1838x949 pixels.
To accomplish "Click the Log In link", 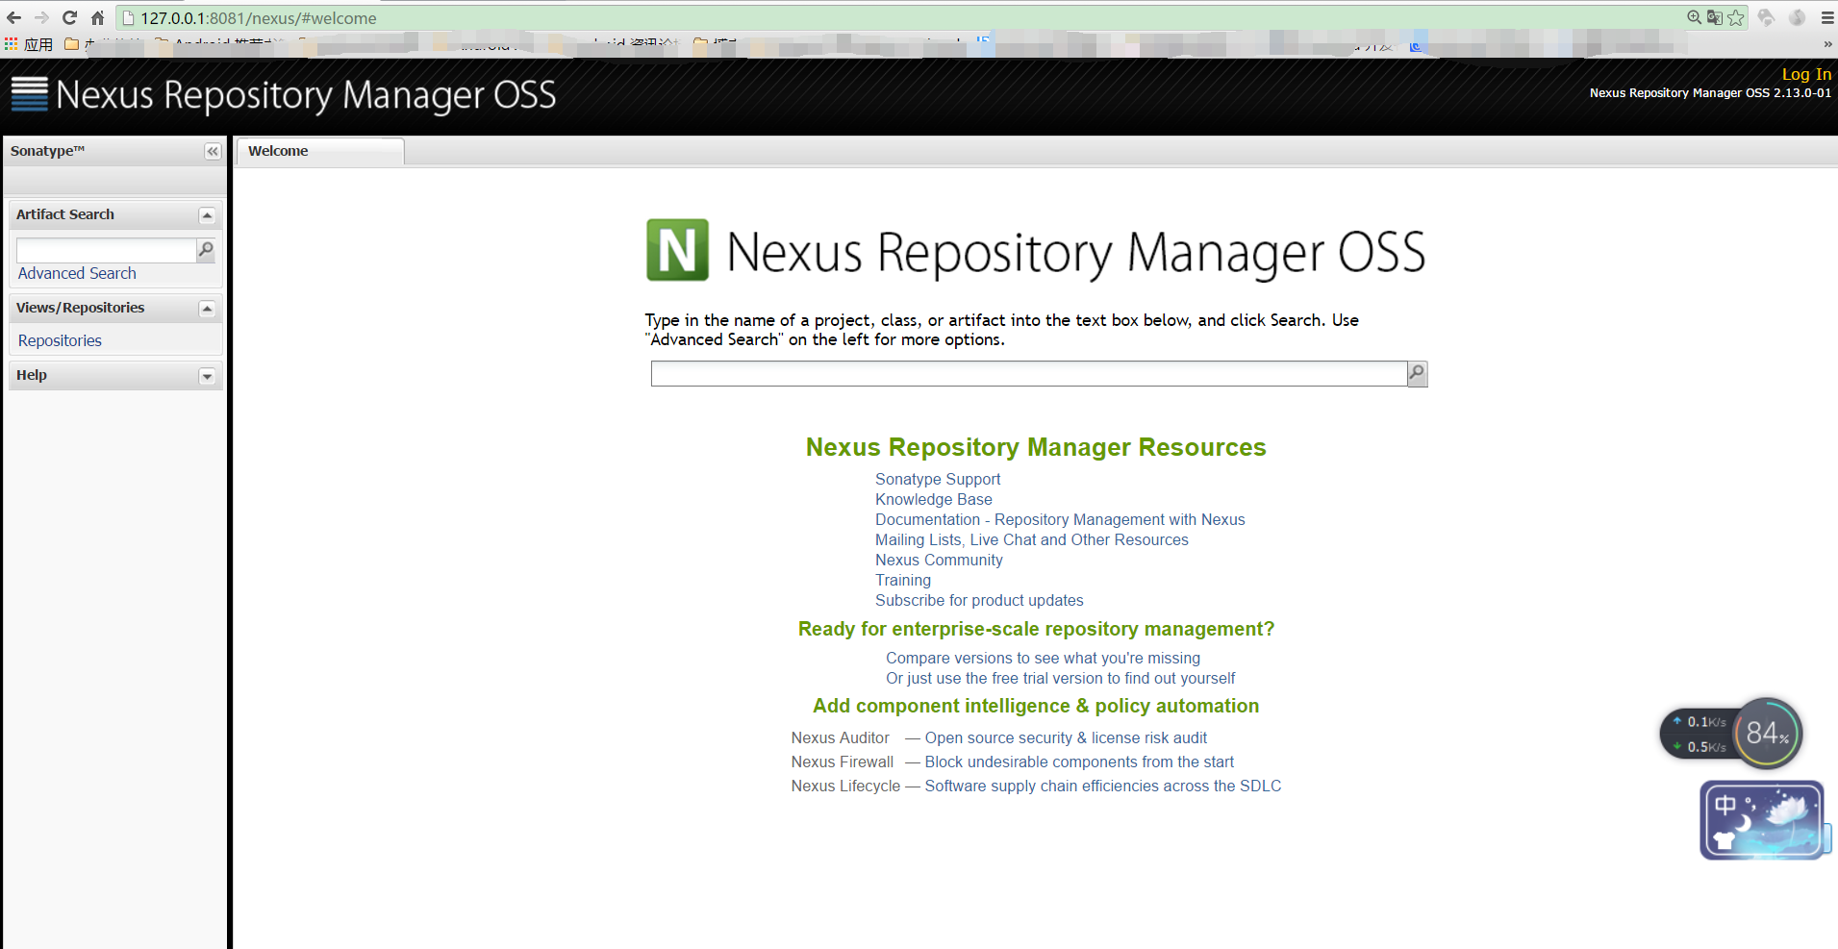I will 1806,74.
